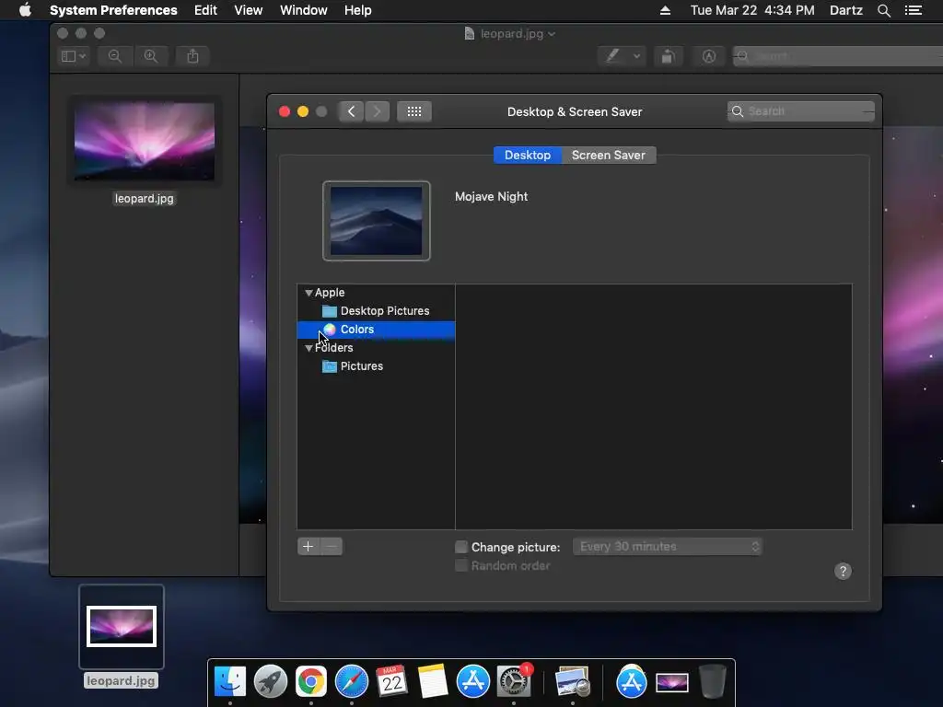Screen dimensions: 943x707
Task: Close the Desktop & Screen Saver window
Action: (x=285, y=111)
